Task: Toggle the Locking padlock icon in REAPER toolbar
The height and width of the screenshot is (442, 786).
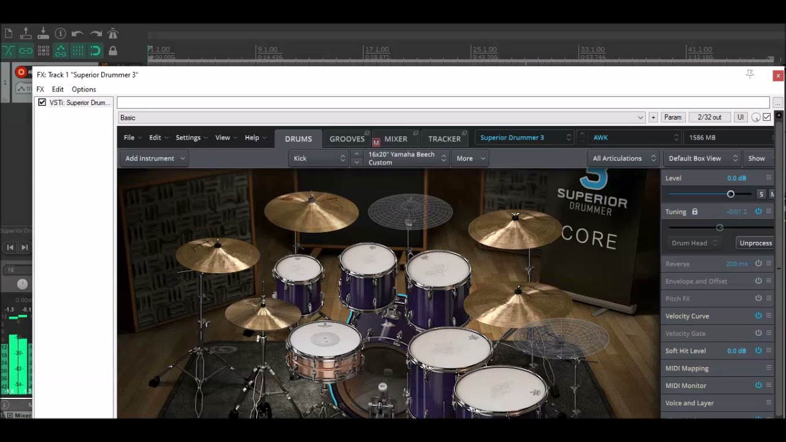Action: point(112,51)
